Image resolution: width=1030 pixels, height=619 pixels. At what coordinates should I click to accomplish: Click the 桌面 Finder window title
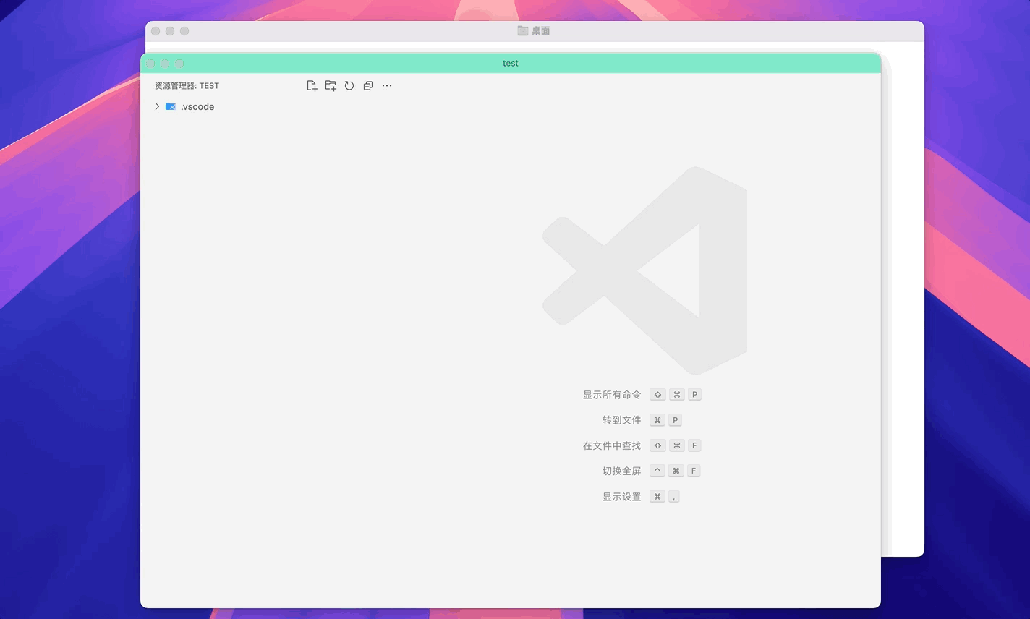click(541, 30)
